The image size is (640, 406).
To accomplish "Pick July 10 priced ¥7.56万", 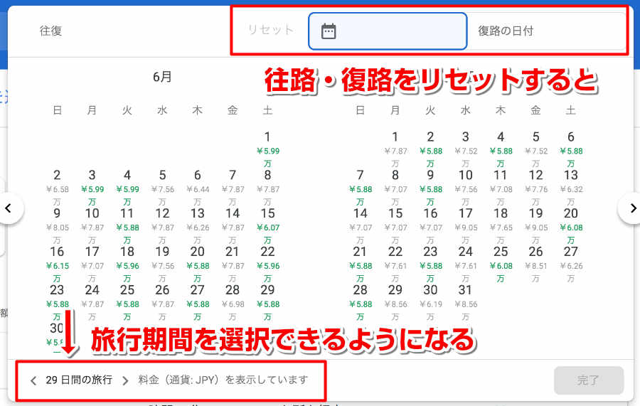I will 465,187.
